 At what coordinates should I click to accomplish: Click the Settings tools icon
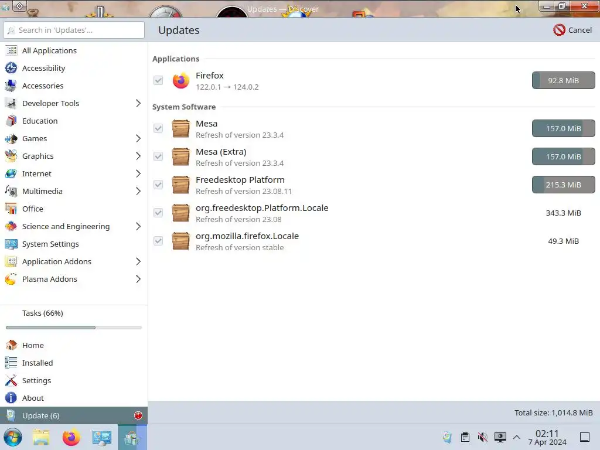pos(11,380)
